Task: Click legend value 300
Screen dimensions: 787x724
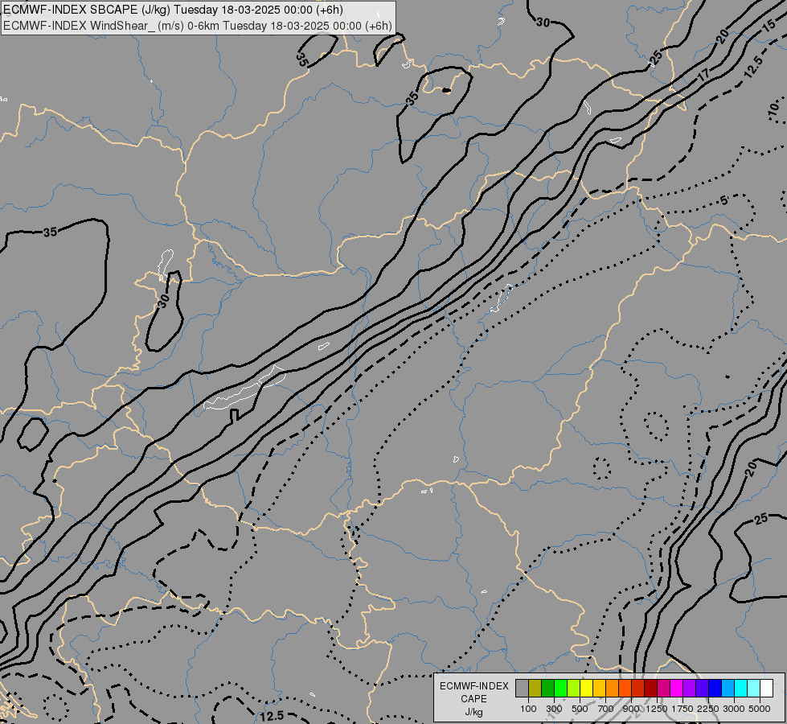Action: click(554, 709)
